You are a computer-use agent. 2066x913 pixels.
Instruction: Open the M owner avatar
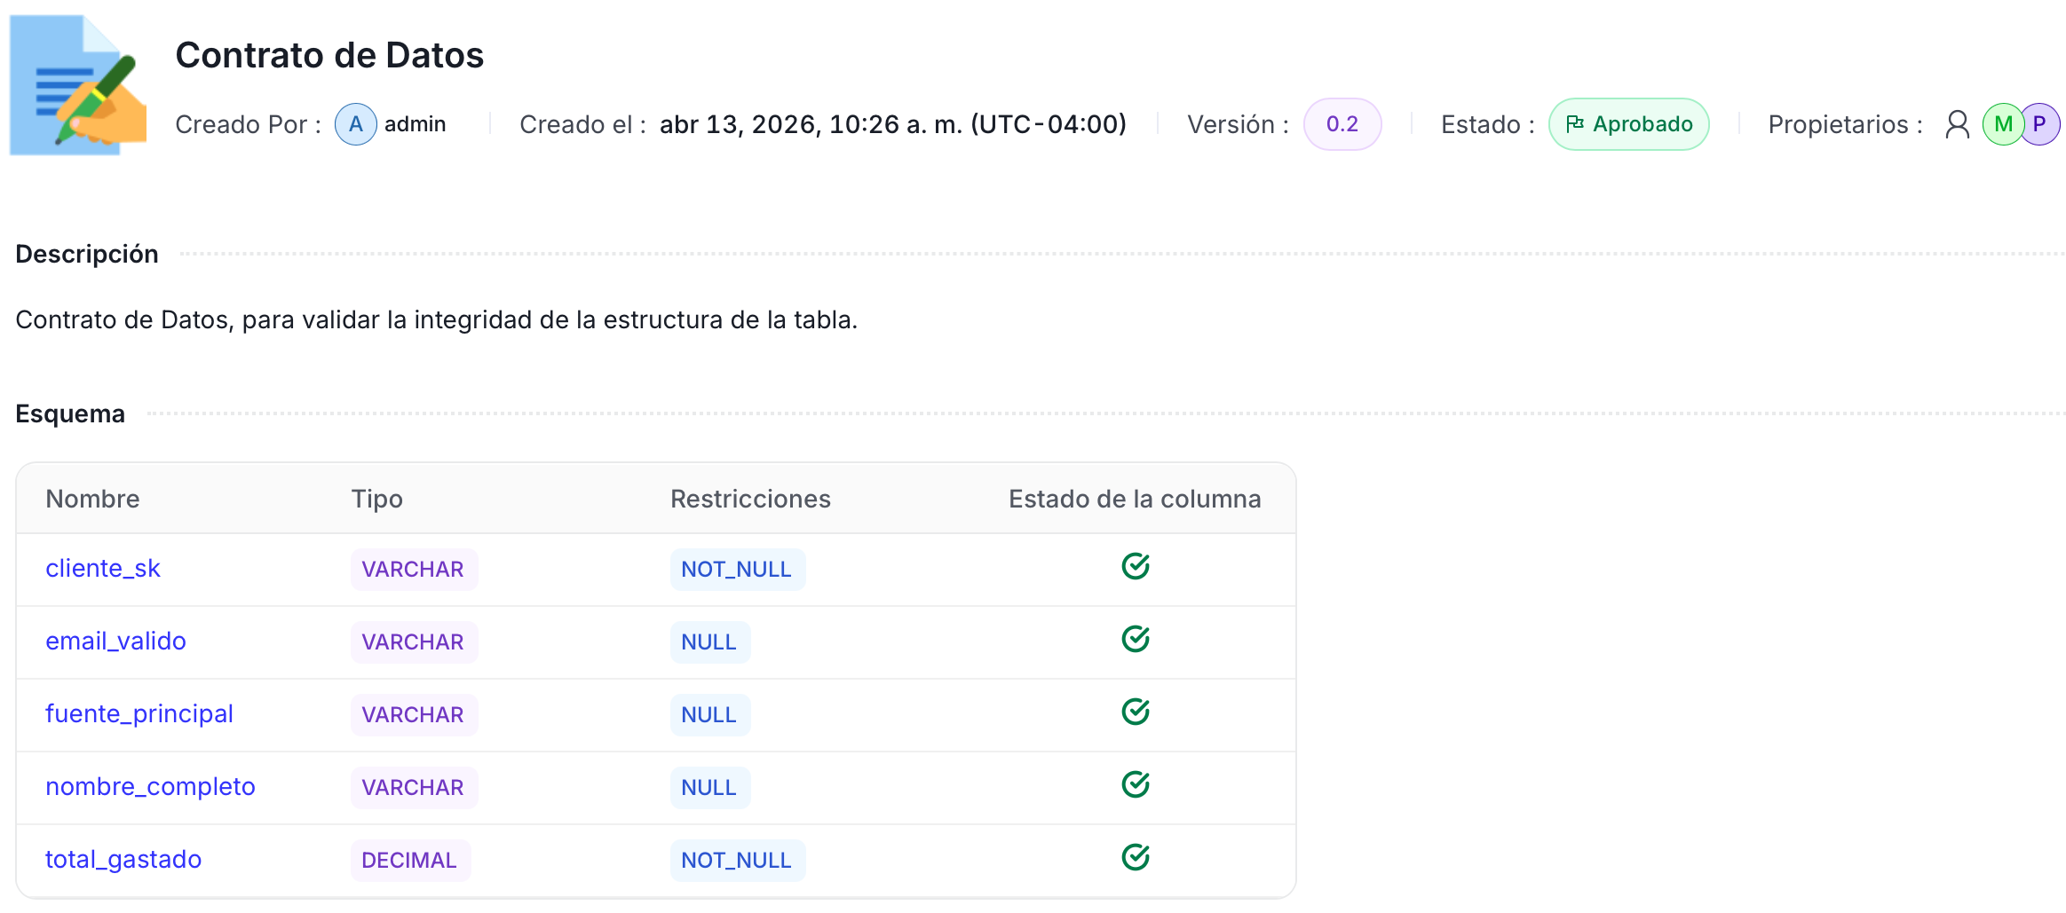2002,124
